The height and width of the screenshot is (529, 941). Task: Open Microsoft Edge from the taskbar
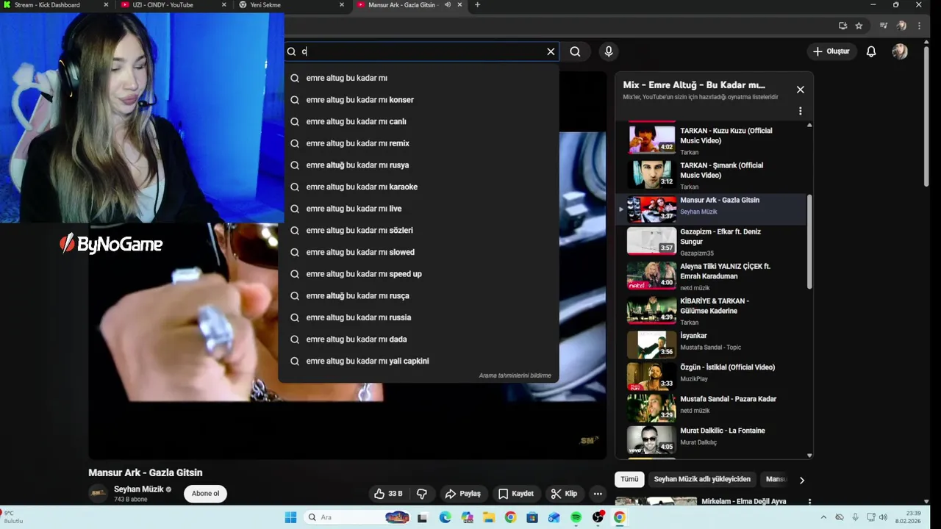pyautogui.click(x=445, y=517)
